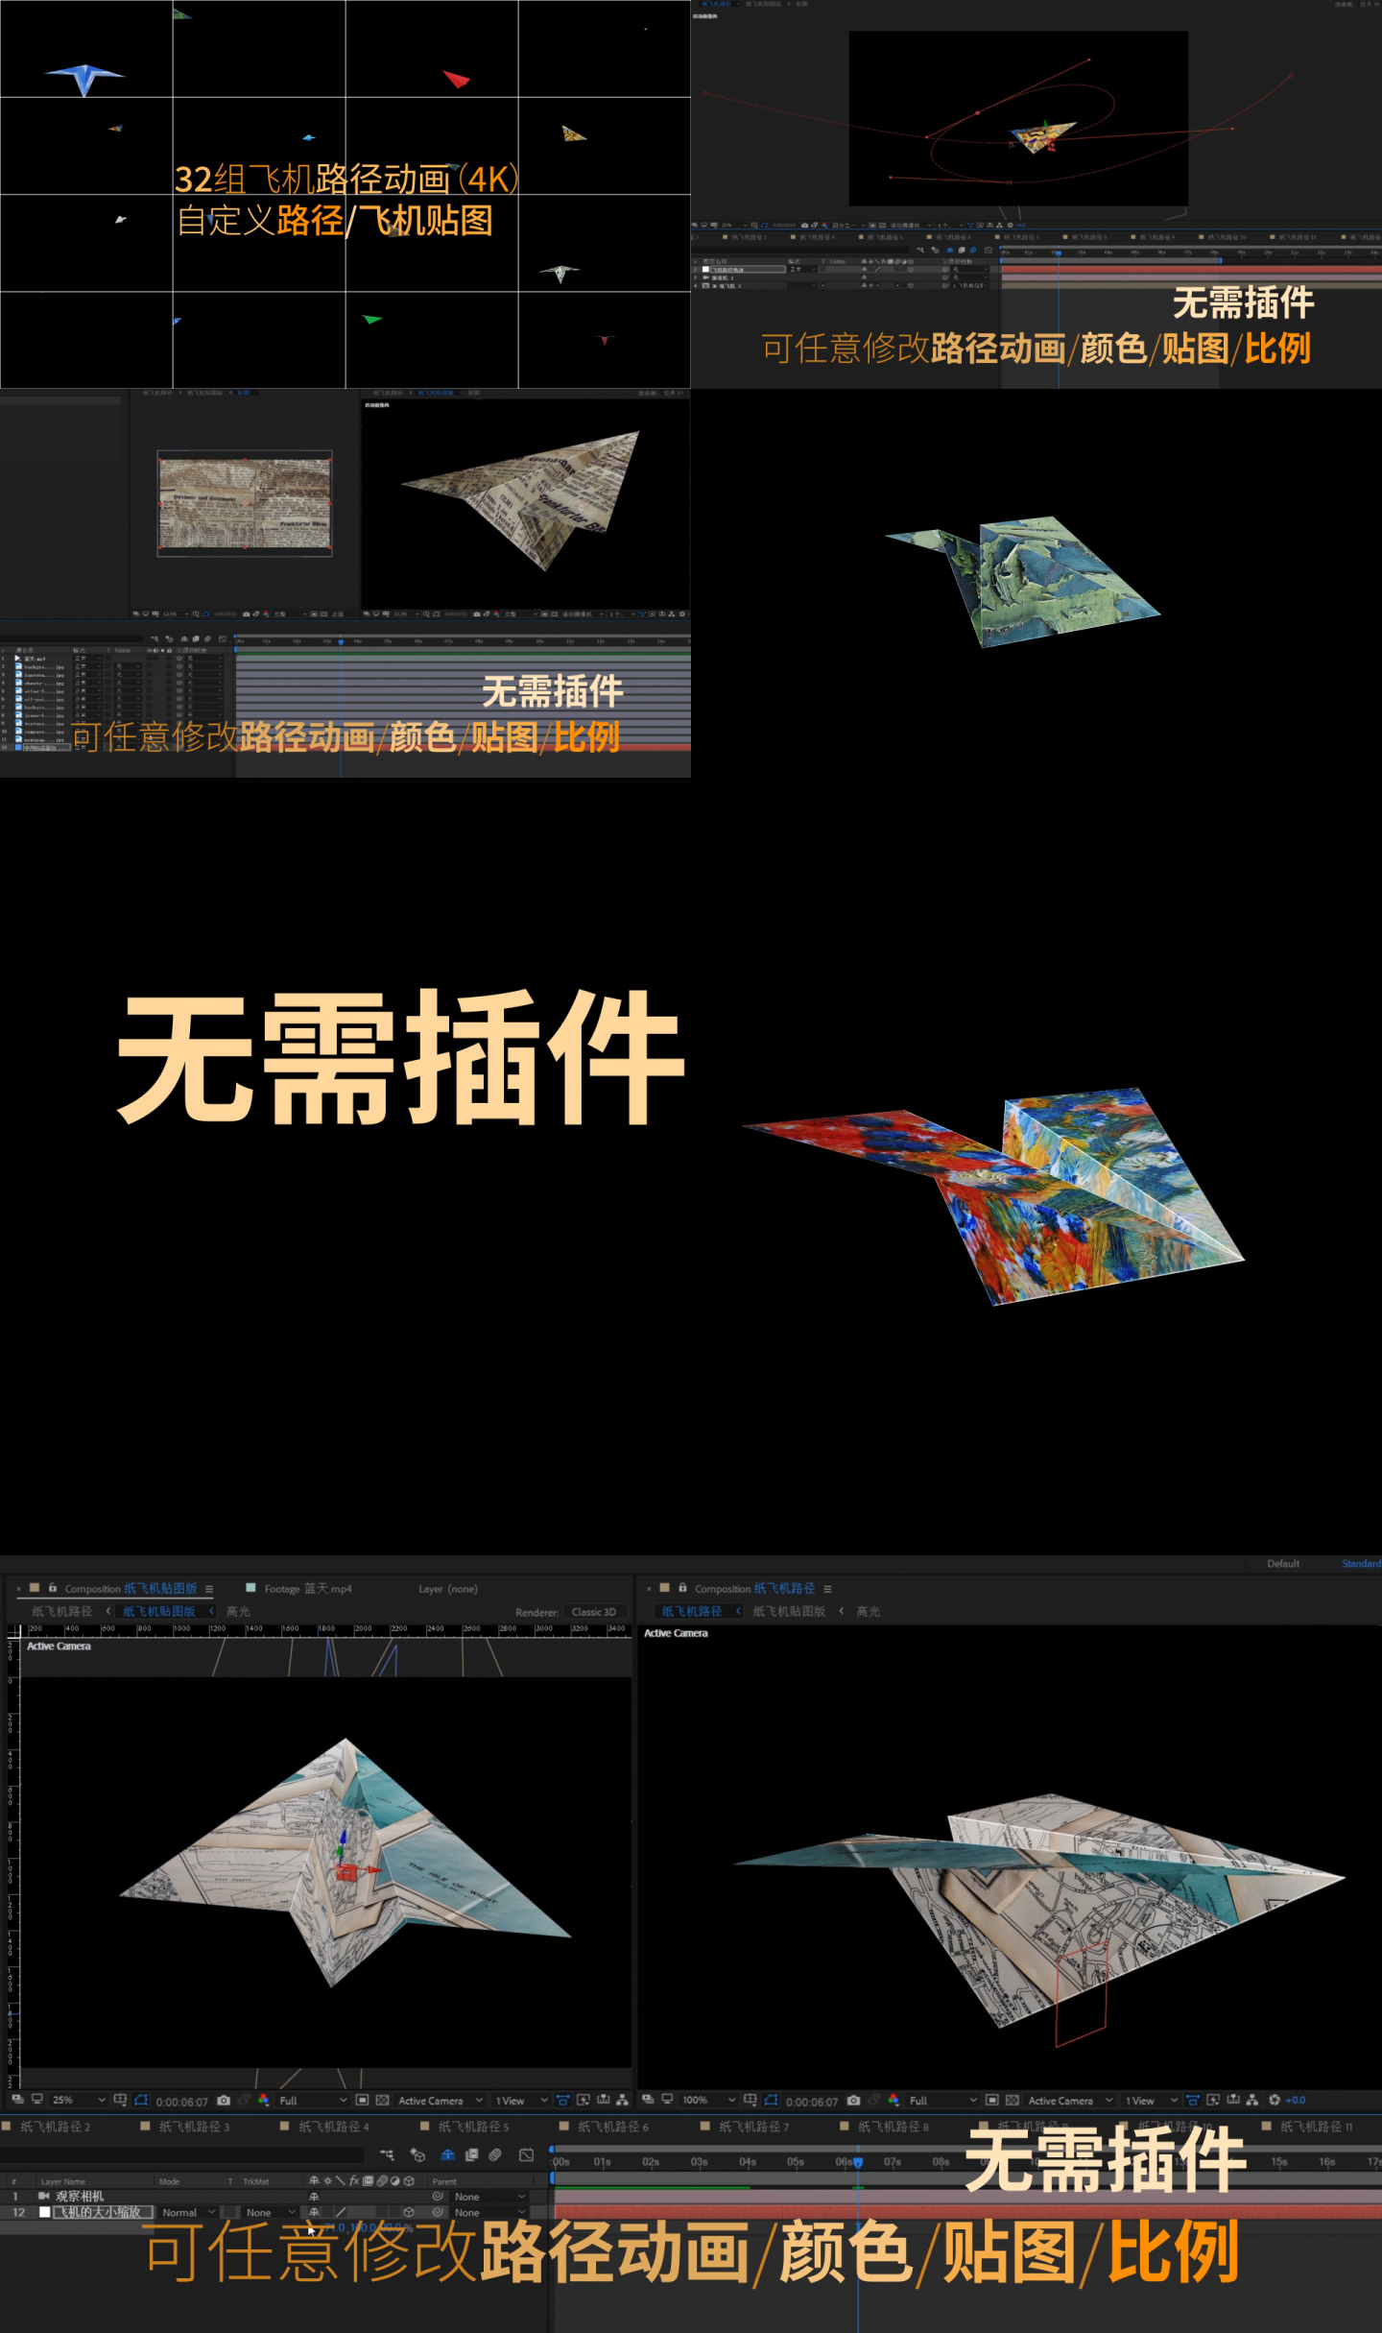This screenshot has width=1382, height=2333.
Task: Click fast previews icon in left viewer
Action: [583, 2100]
